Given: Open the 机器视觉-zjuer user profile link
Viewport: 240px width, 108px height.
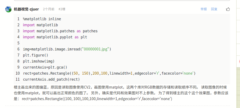Looking at the screenshot, I should click(26, 9).
